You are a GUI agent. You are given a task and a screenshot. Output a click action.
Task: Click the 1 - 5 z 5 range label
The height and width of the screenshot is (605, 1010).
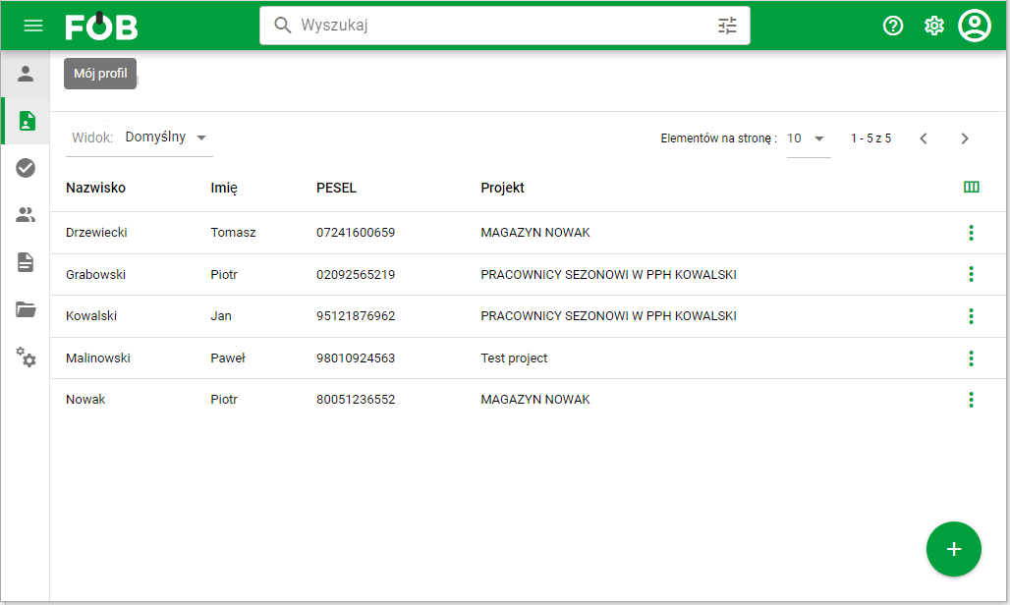coord(870,138)
